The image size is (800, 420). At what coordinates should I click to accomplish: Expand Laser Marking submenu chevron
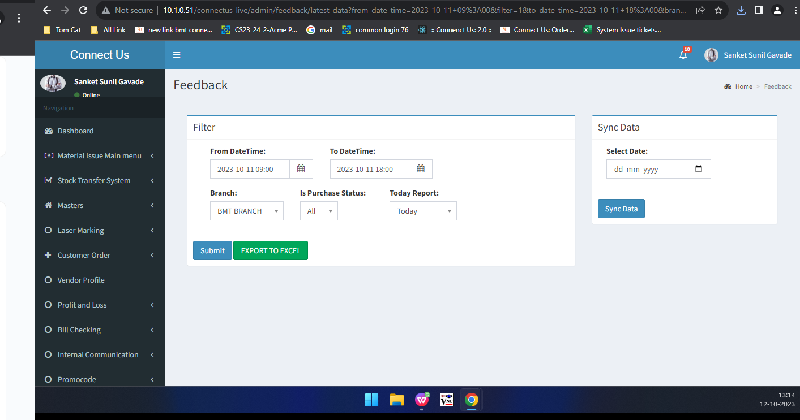(152, 230)
